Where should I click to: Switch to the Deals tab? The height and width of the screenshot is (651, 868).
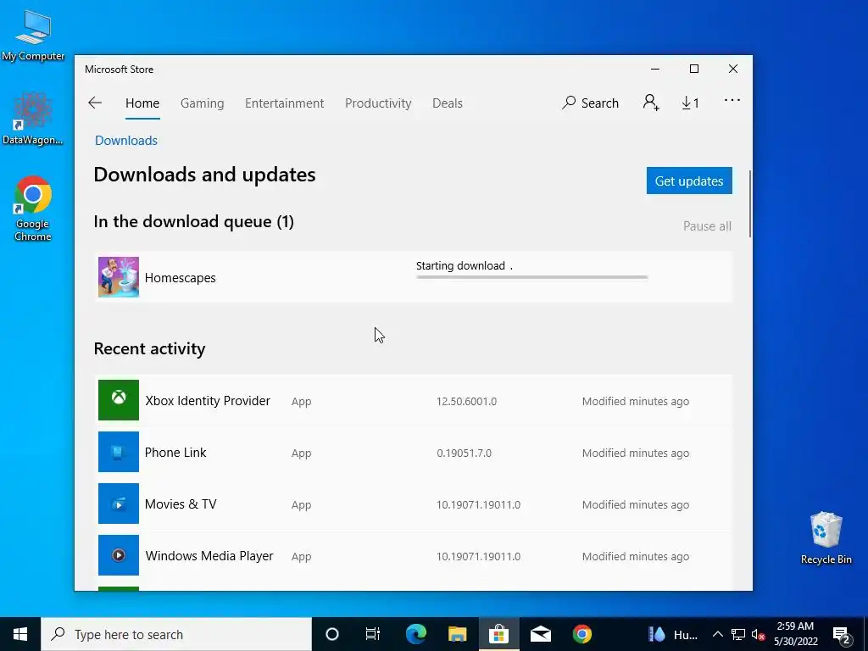(x=448, y=103)
